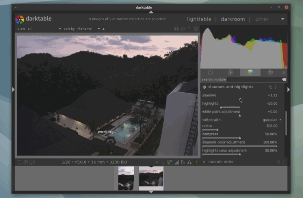Show only active modules group
This screenshot has height=198, width=303.
pos(210,72)
